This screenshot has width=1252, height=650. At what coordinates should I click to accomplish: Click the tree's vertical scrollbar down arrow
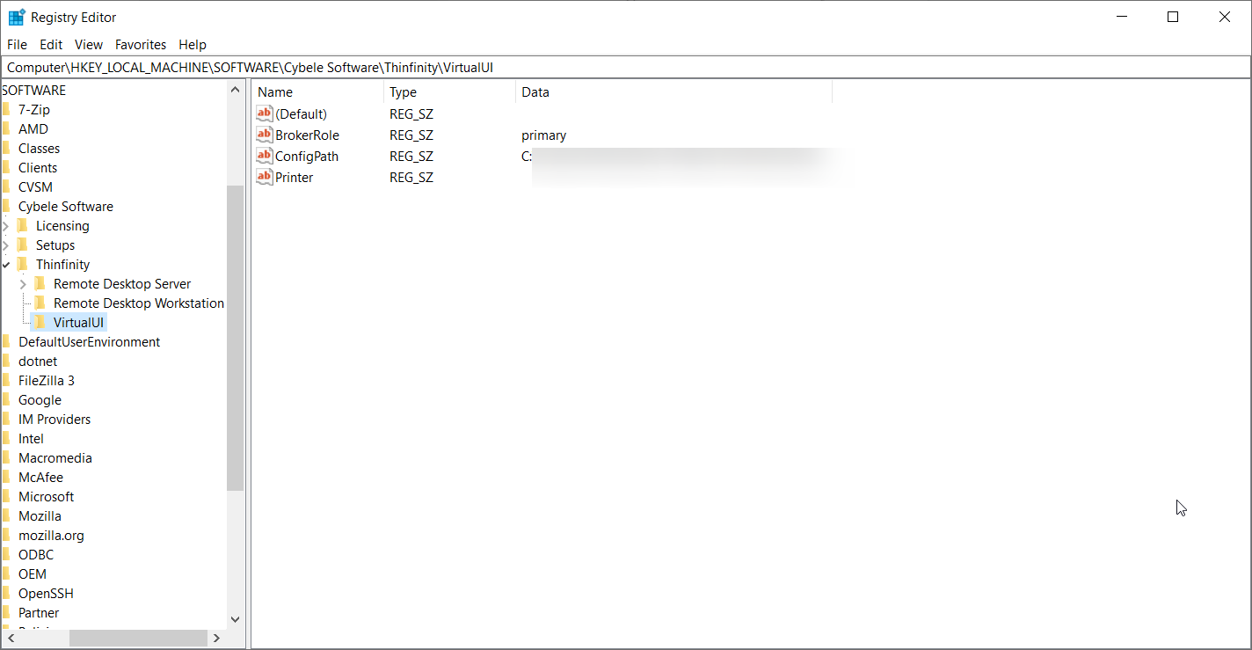click(x=235, y=619)
